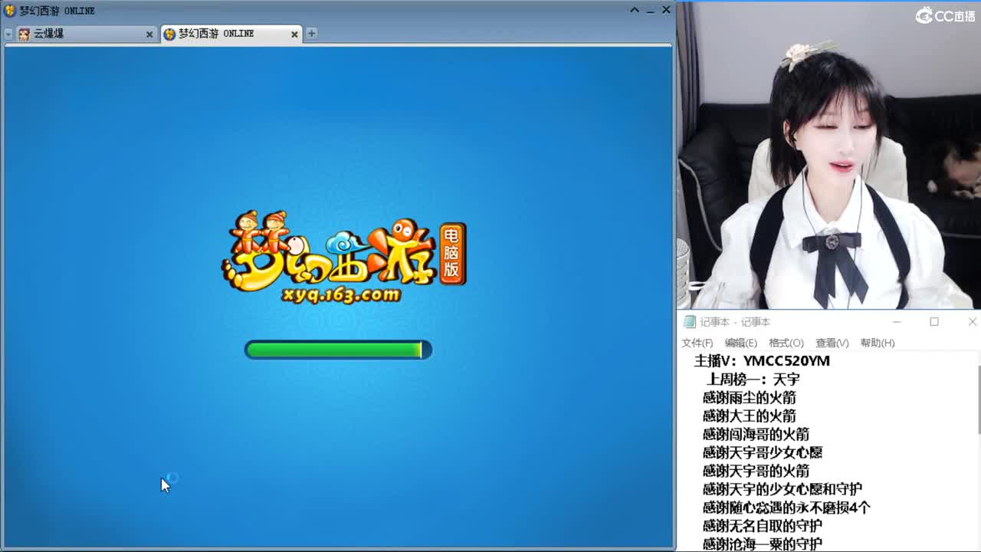Click the line 感谢大王的火箭
This screenshot has height=552, width=981.
(x=750, y=416)
